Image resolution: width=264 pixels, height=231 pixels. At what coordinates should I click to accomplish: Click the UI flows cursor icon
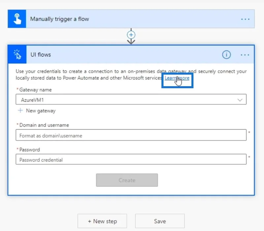(17, 54)
